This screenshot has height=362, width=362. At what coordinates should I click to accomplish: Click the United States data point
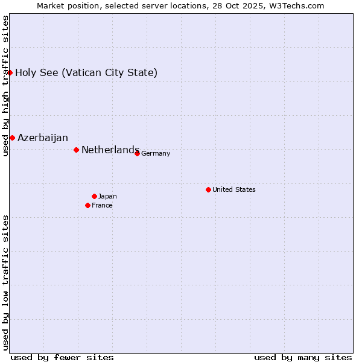tap(208, 189)
